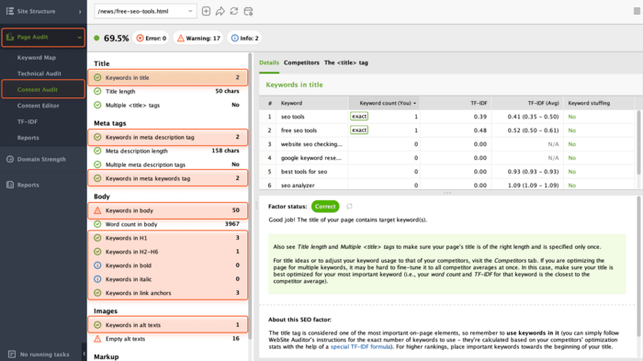Click the 'google keyword rese...' keyword row

coord(446,158)
